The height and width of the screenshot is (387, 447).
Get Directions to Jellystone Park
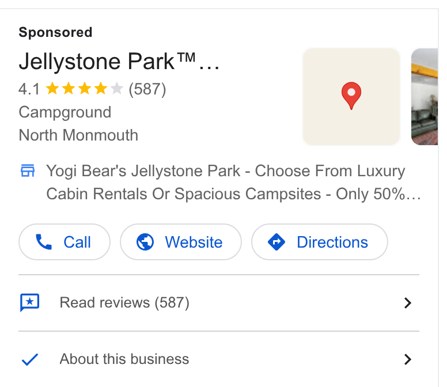pos(320,242)
